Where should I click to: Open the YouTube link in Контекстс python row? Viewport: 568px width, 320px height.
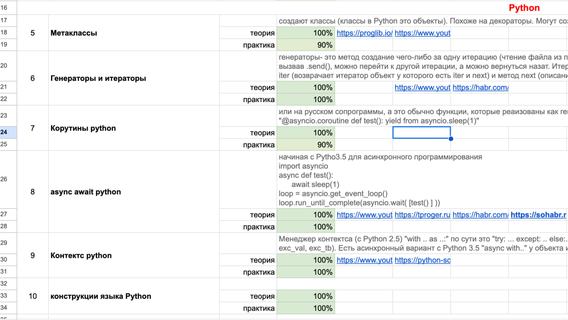click(x=364, y=260)
